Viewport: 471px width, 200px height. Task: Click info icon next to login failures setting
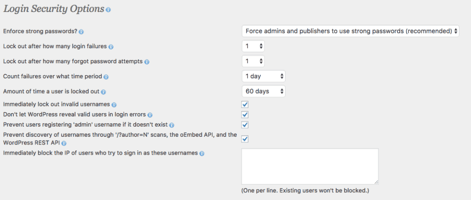[110, 47]
